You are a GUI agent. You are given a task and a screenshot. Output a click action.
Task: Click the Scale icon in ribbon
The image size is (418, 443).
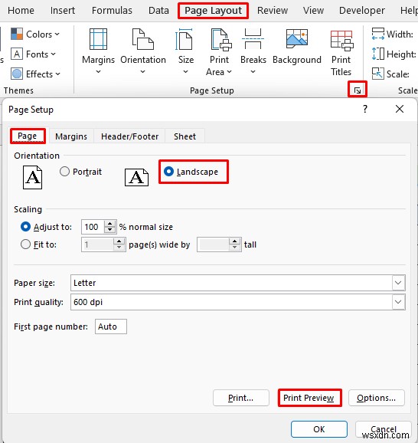point(377,74)
